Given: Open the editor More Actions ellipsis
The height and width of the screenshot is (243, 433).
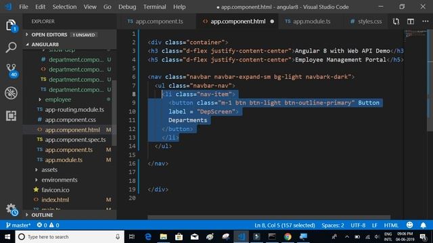Looking at the screenshot, I should [426, 21].
